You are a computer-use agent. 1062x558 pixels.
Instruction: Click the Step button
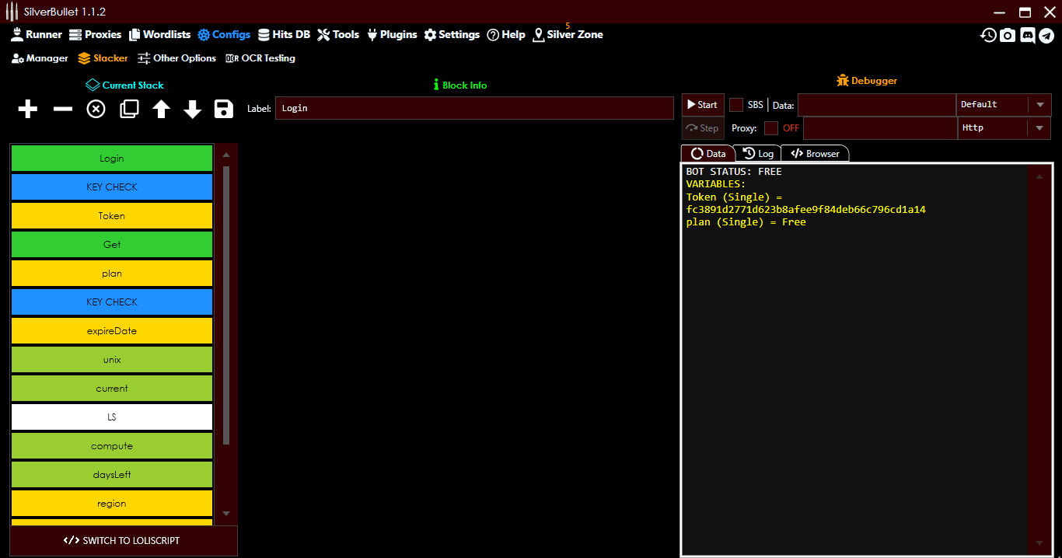click(703, 128)
